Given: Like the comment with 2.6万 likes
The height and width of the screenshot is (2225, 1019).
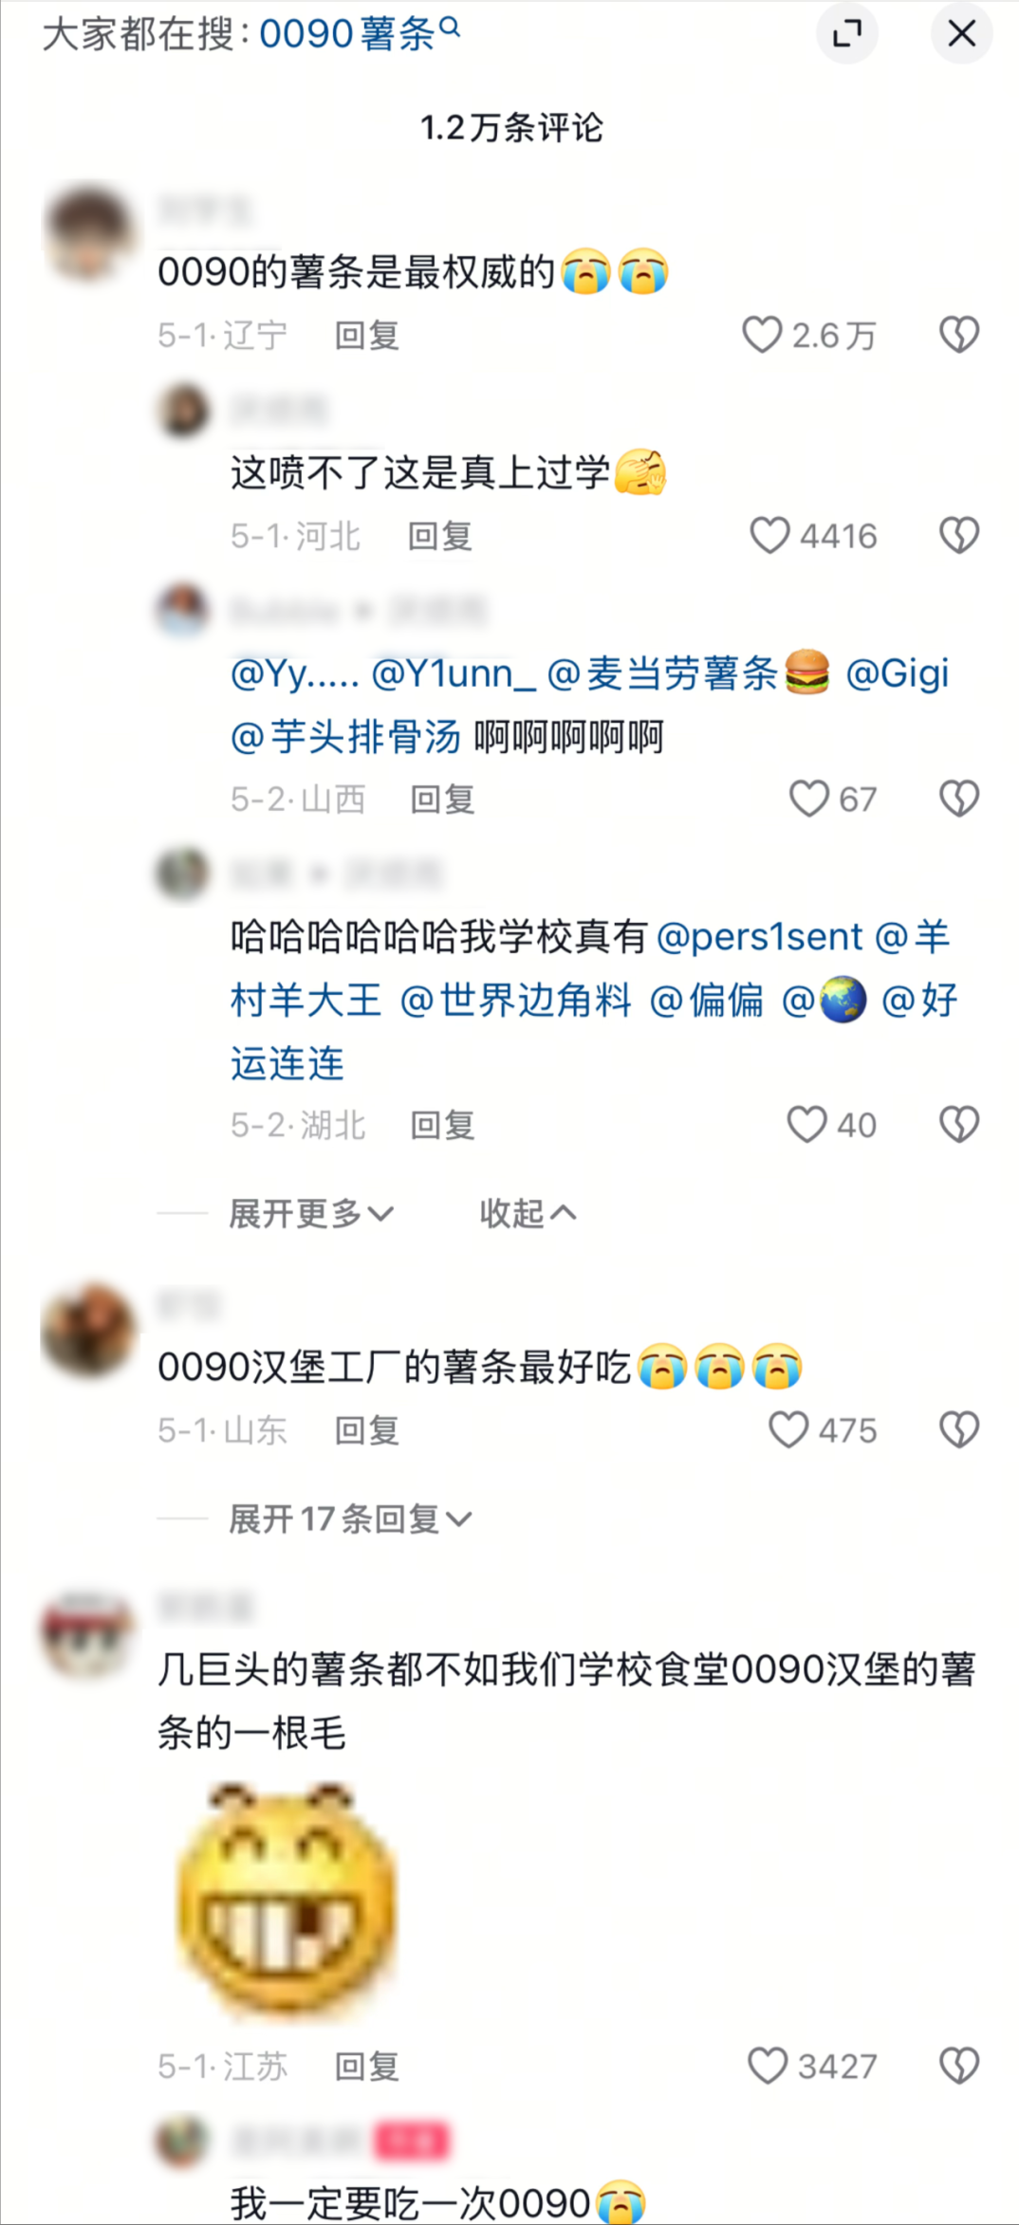Looking at the screenshot, I should click(761, 335).
